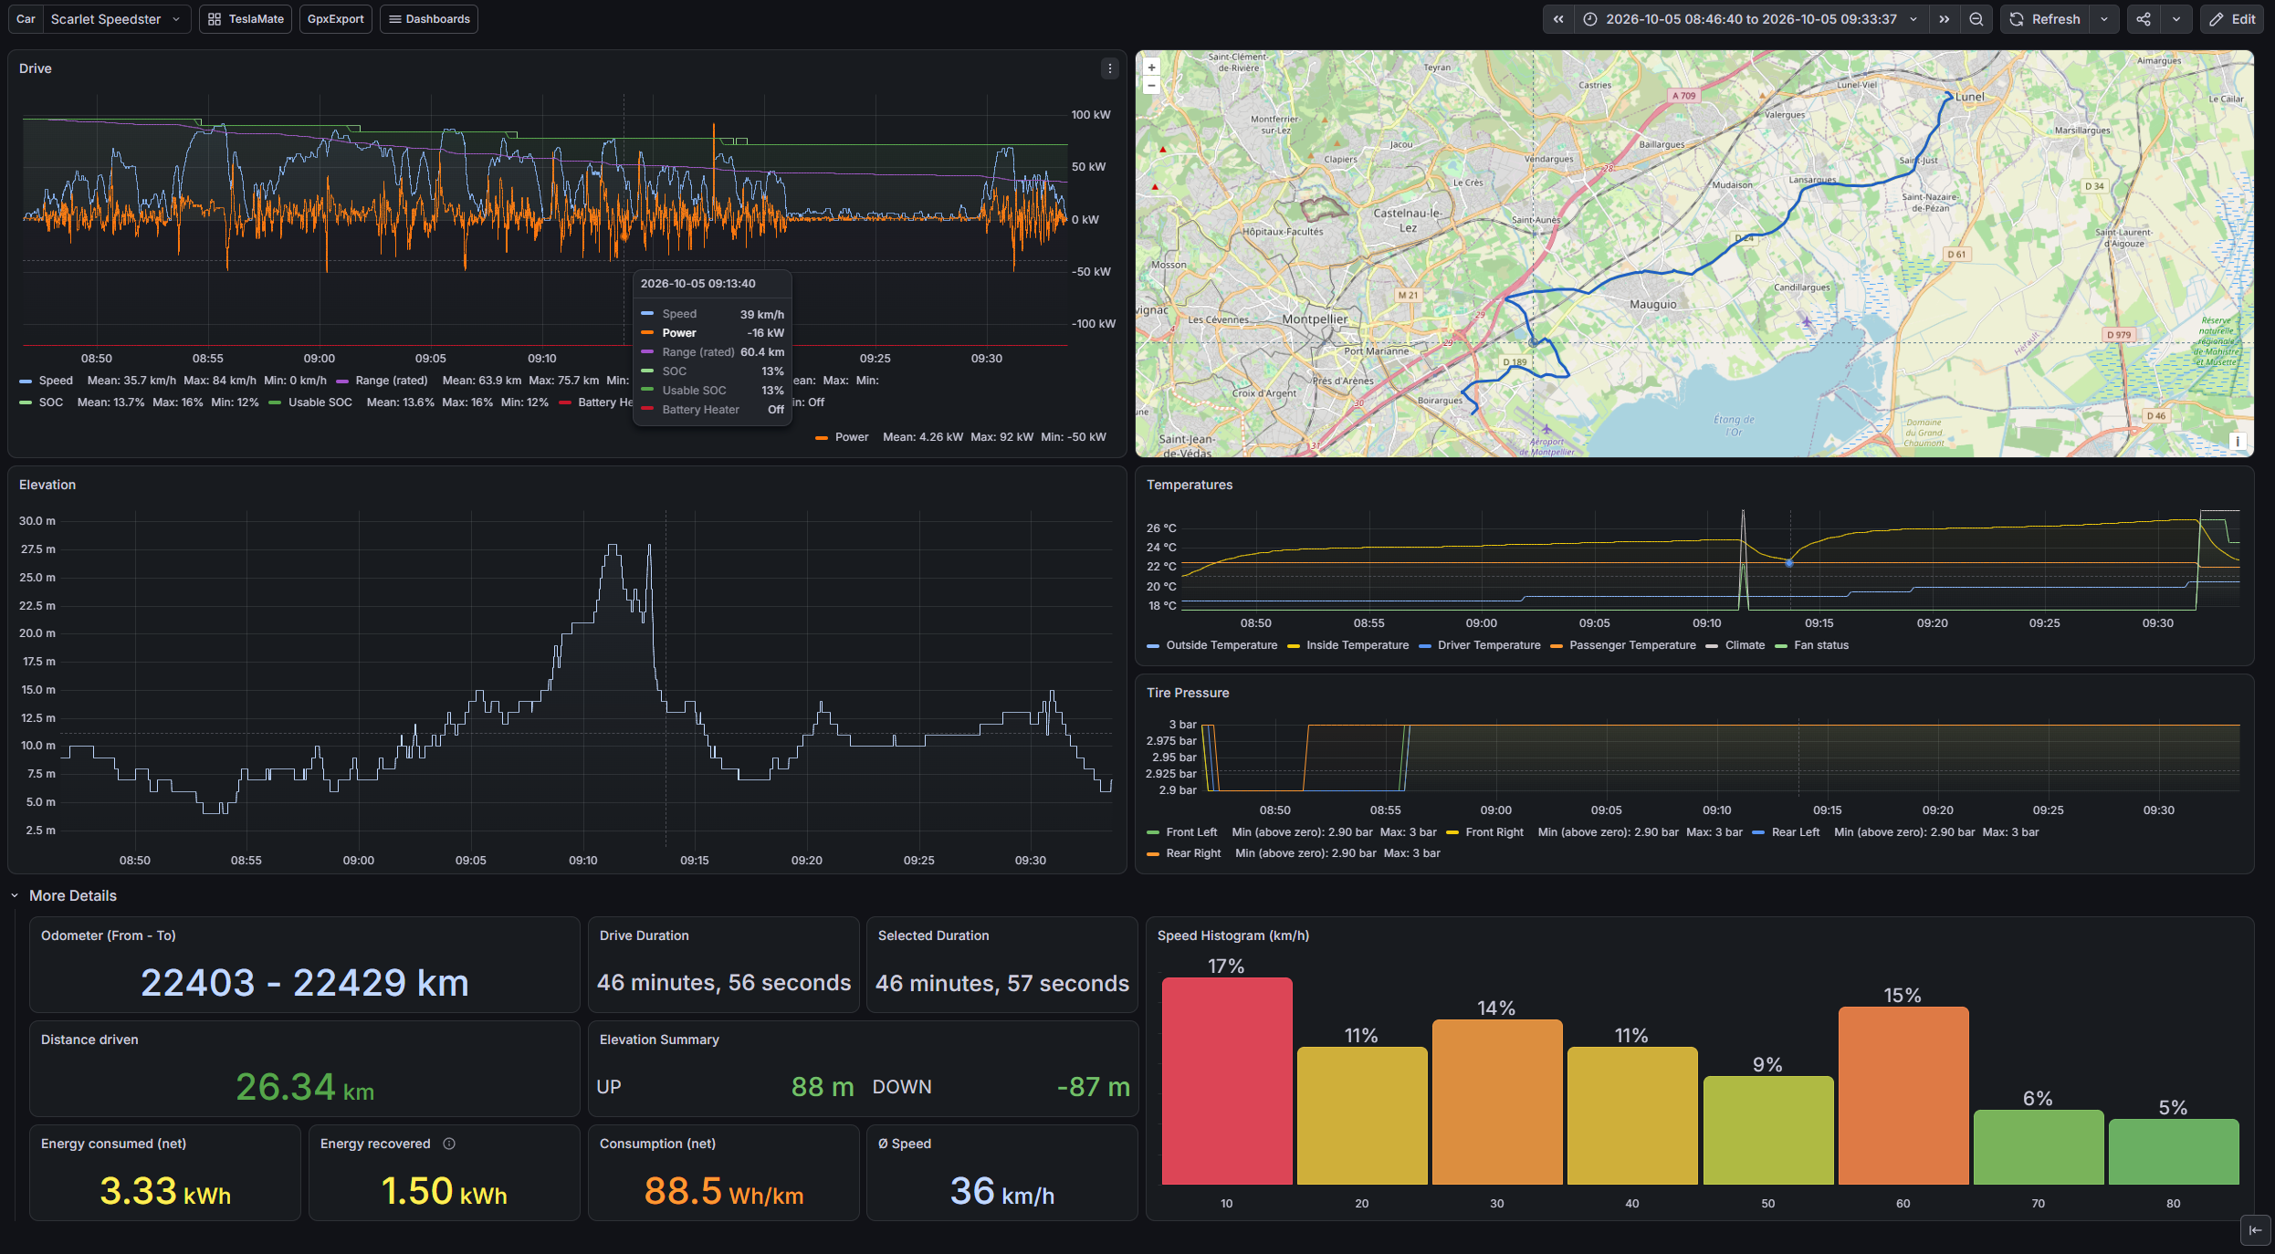Collapse the More Details row
2275x1254 pixels.
click(x=15, y=896)
